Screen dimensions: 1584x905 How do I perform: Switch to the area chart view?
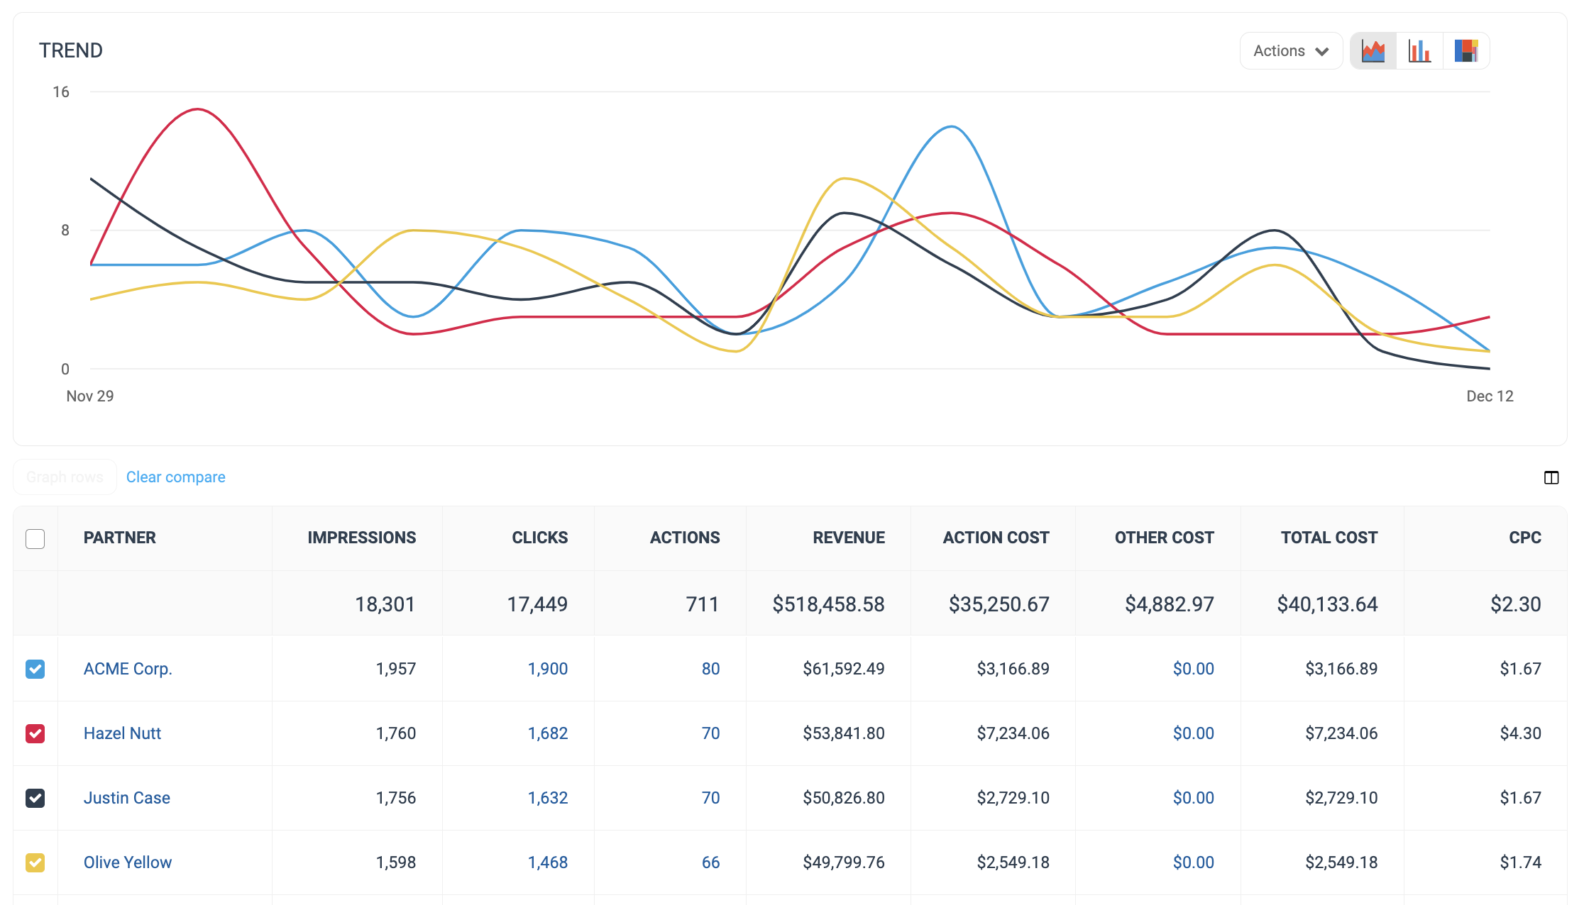point(1373,51)
